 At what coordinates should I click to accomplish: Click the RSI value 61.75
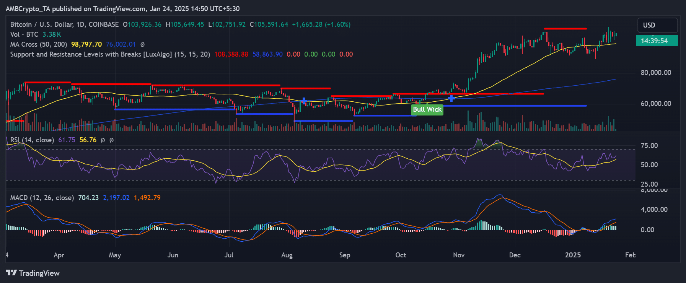[x=67, y=140]
